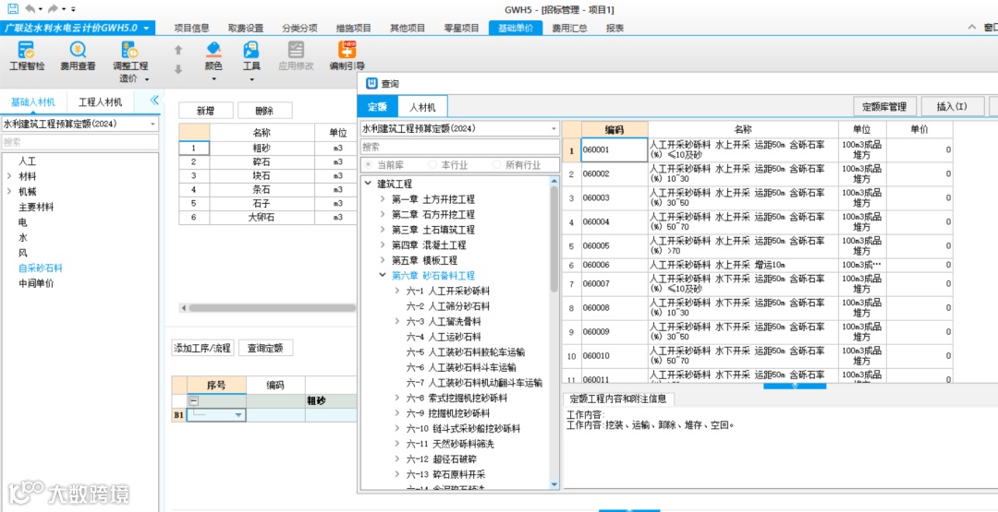Select 主要材料 in left tree
The width and height of the screenshot is (998, 512).
(36, 207)
